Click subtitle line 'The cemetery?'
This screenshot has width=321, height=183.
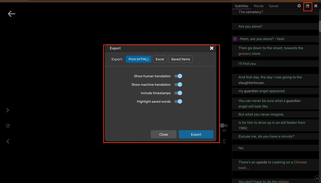click(251, 12)
